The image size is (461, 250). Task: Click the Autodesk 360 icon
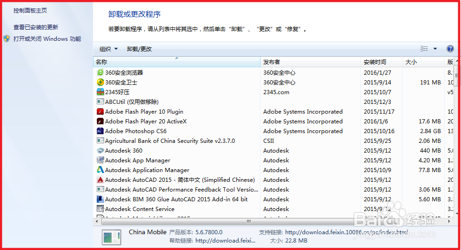[x=100, y=150]
